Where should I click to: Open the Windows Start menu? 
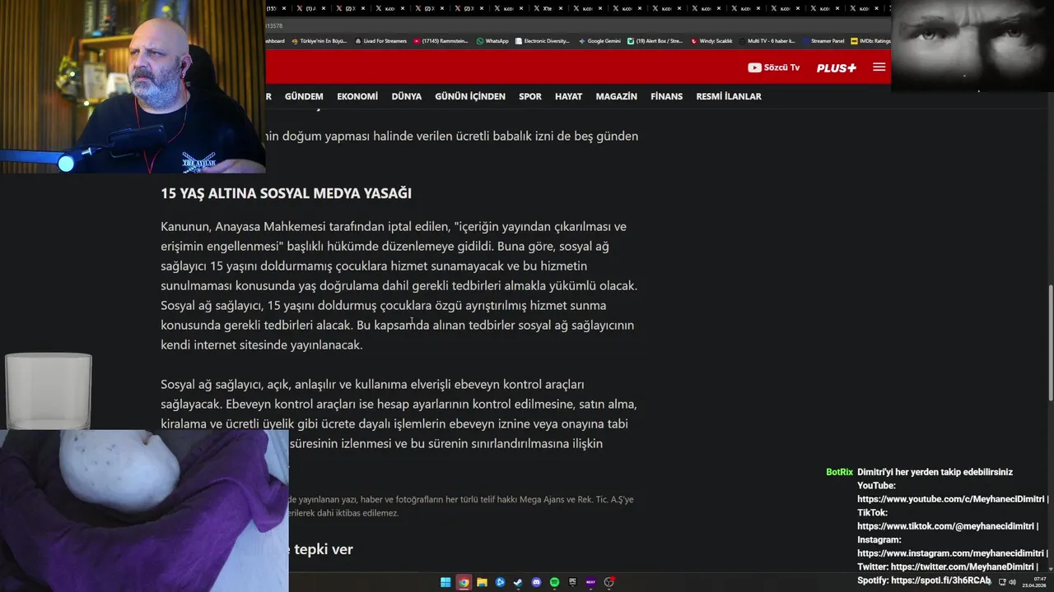[x=445, y=582]
